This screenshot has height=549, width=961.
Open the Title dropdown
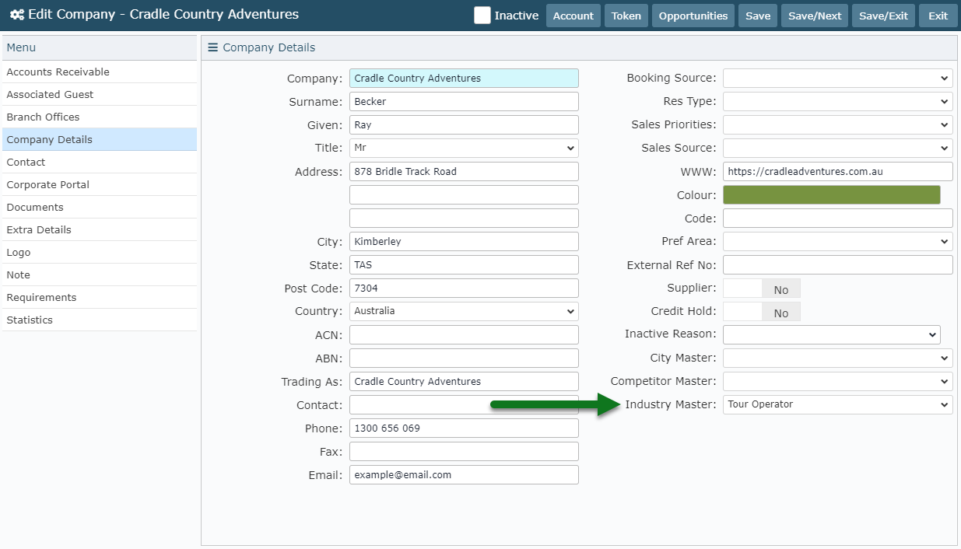(x=464, y=148)
